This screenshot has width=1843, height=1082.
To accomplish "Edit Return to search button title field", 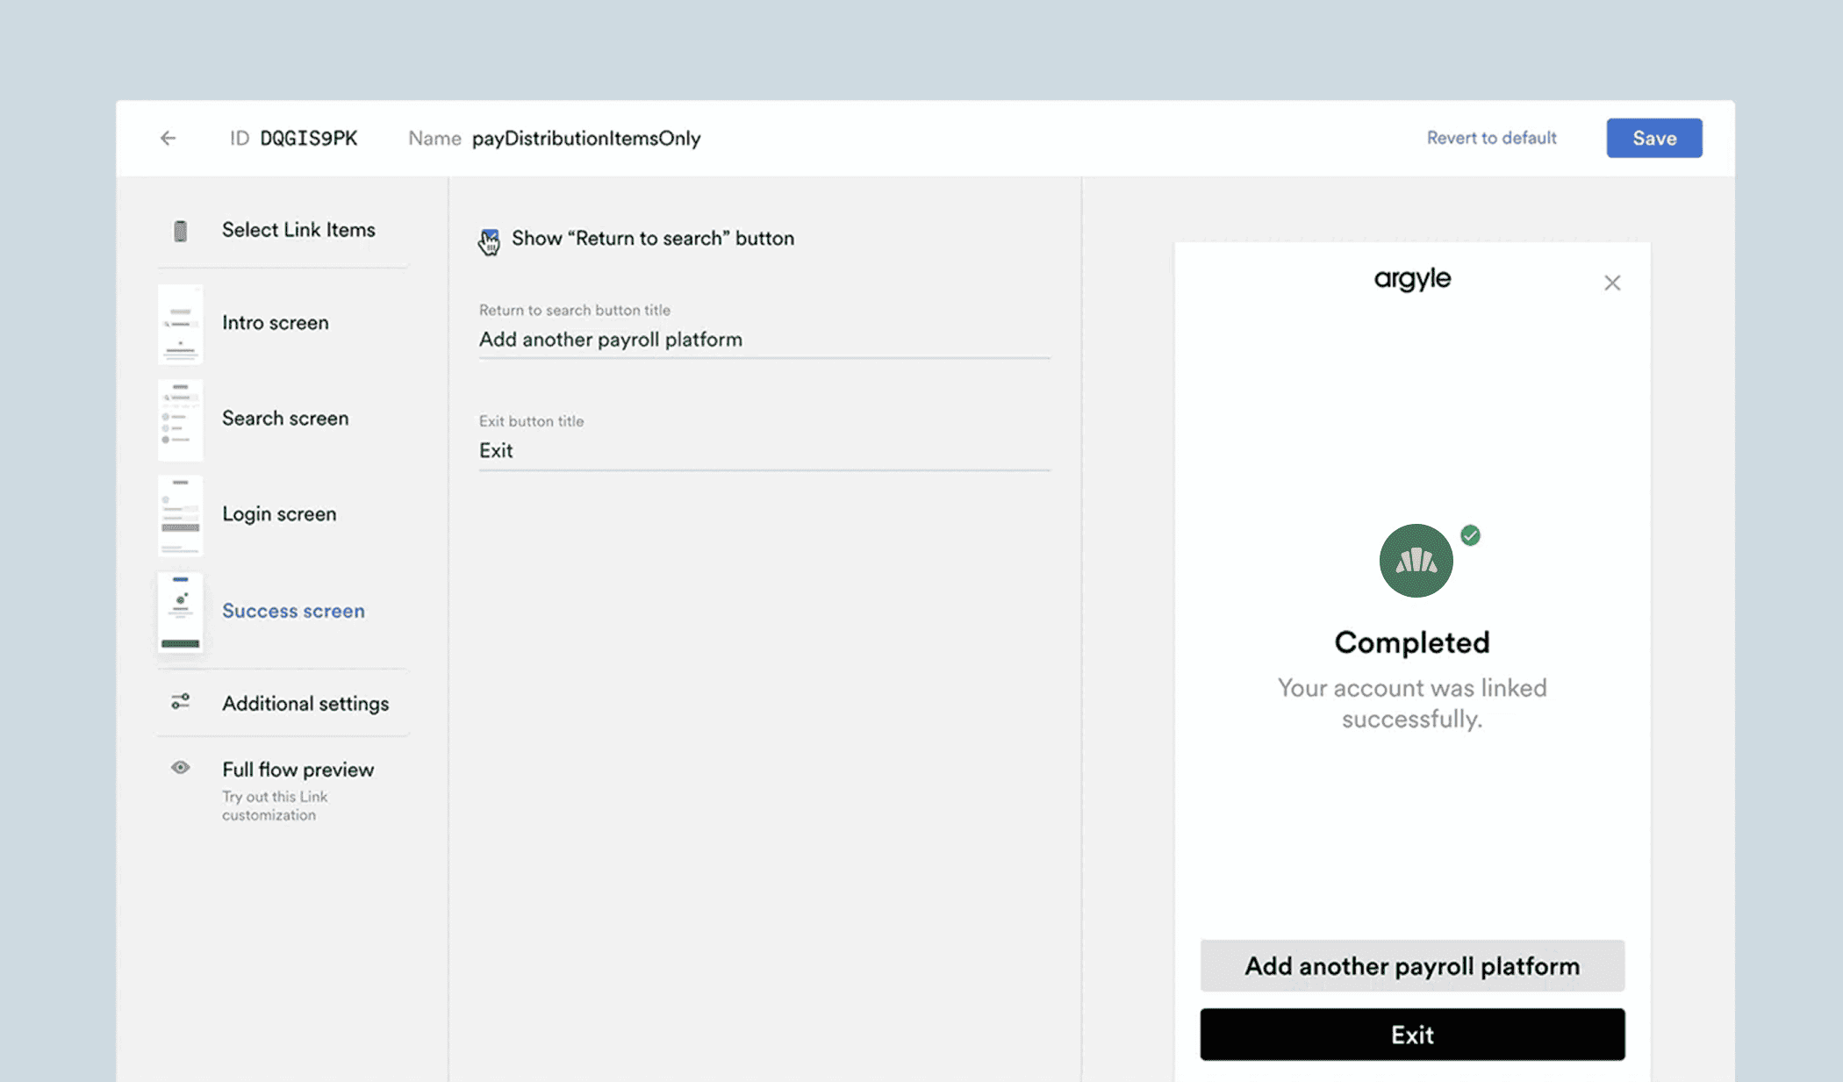I will click(x=764, y=340).
